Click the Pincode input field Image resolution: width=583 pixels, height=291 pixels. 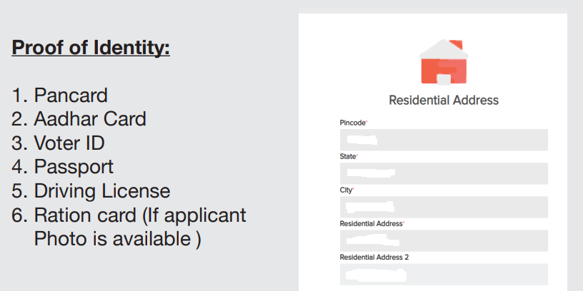point(444,140)
